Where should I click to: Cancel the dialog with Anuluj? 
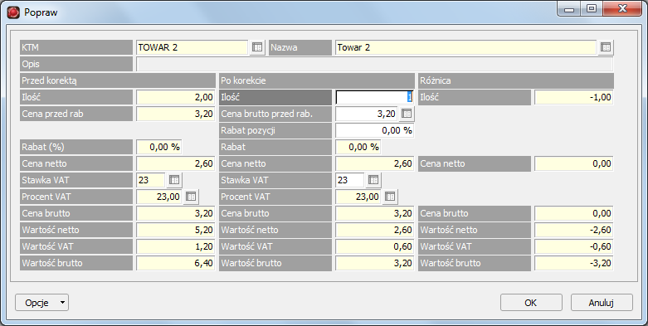point(602,303)
